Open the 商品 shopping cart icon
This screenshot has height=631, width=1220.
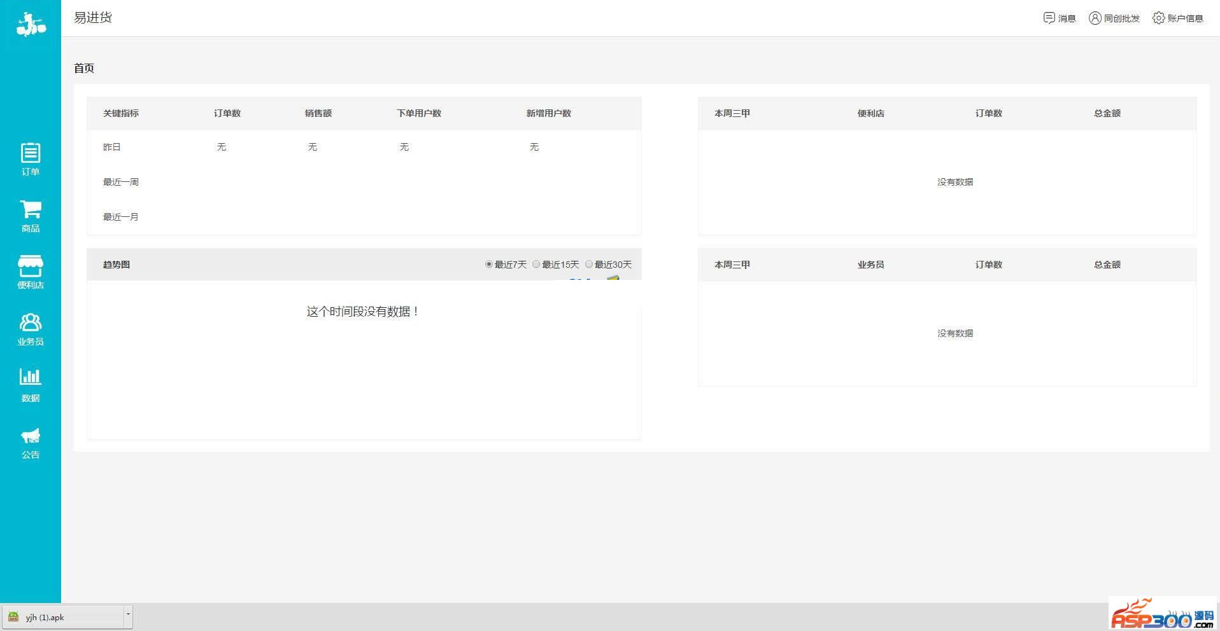point(31,209)
